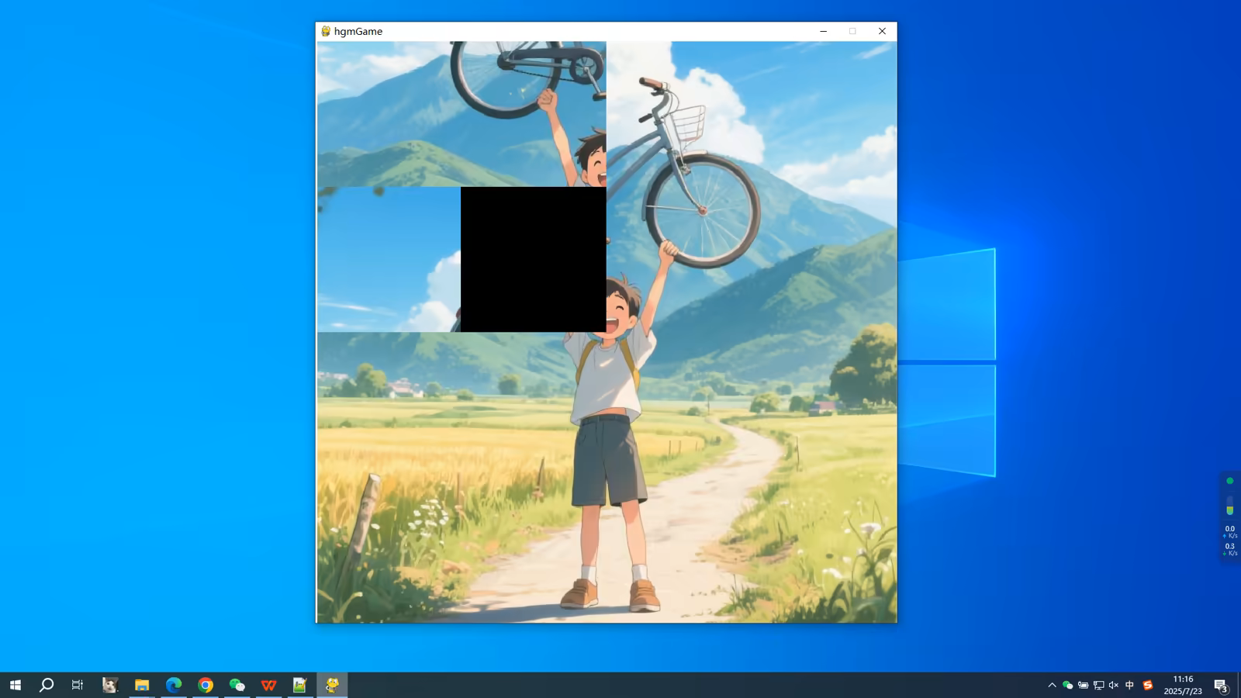Open File Explorer from the taskbar
1241x698 pixels.
point(142,685)
